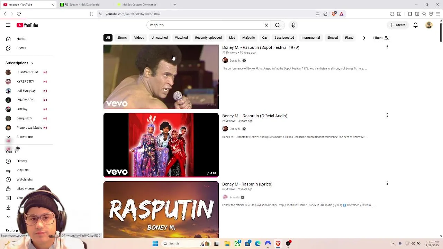Open the browser extensions puzzle icon
Screen dimensions: 443x249
(392, 14)
